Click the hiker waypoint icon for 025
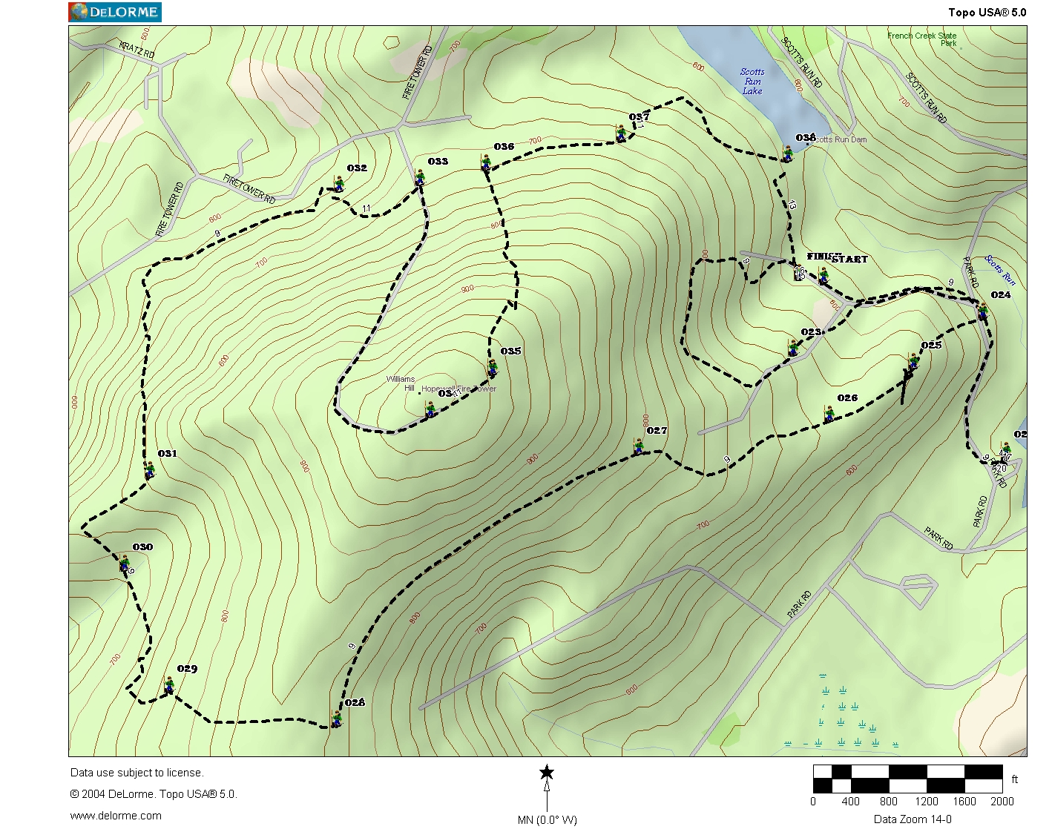Viewport: 1052px width, 832px height. 913,361
